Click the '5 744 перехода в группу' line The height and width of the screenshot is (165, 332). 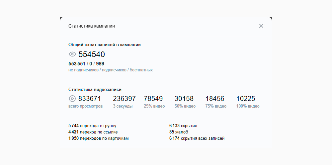pos(92,126)
